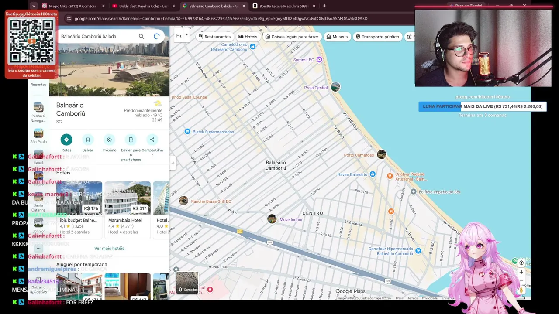This screenshot has height=314, width=559.
Task: Select the Summit BC map pin
Action: [319, 60]
